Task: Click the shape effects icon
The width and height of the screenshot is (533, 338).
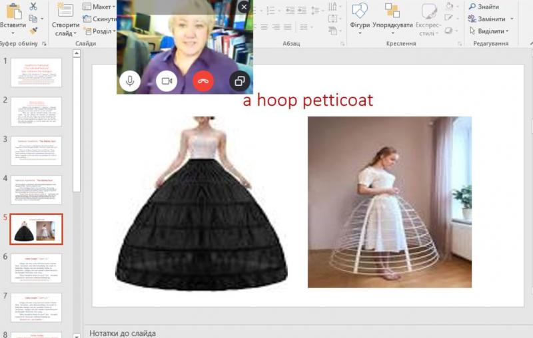Action: click(448, 31)
